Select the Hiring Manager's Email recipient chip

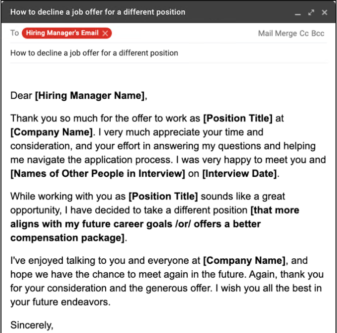click(62, 33)
